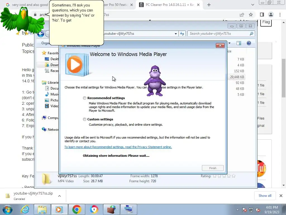Click the Explorer back arrow button
Viewport: 286px width, 215px height.
point(41,34)
